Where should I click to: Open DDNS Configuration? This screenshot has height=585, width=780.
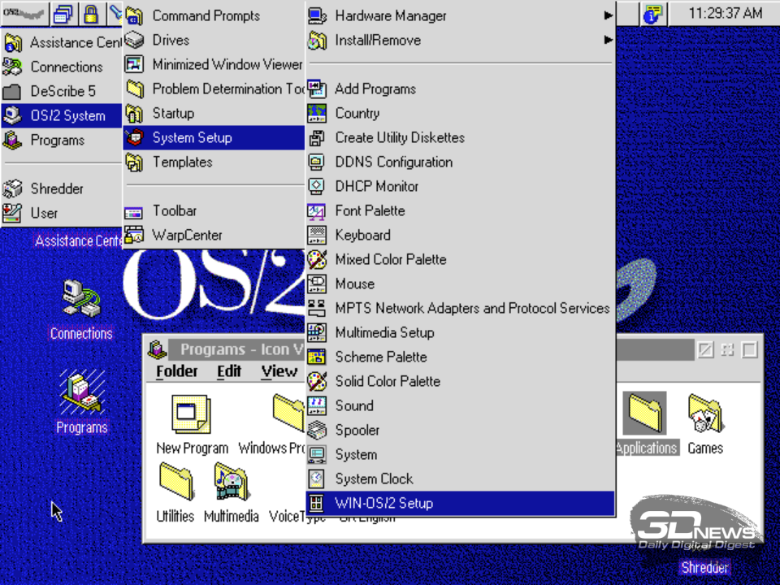pos(460,162)
